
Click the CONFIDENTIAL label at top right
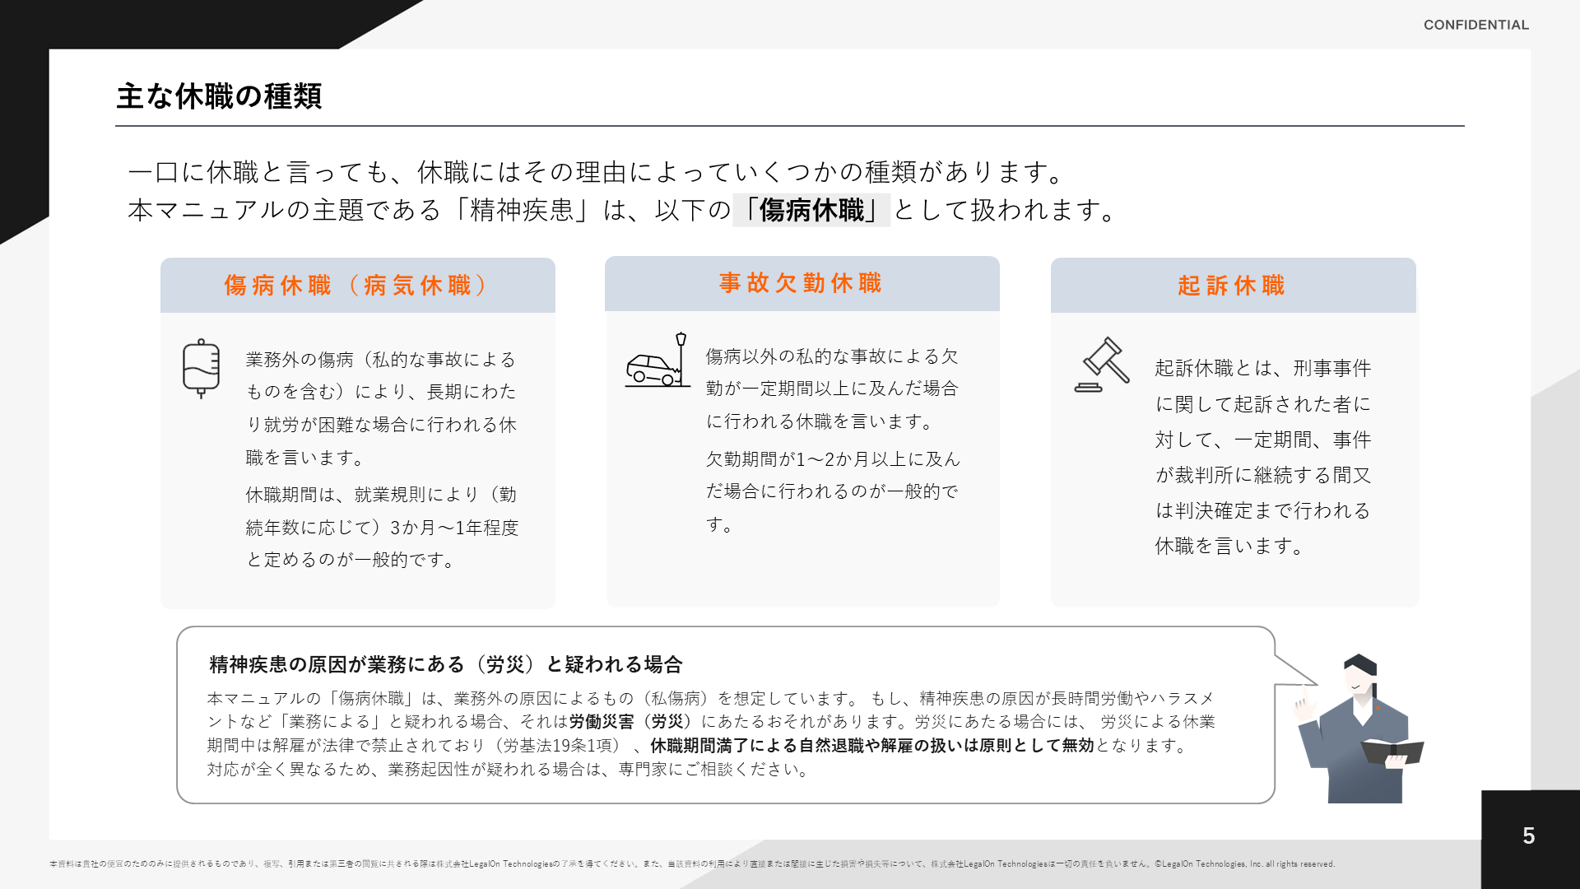(x=1475, y=25)
